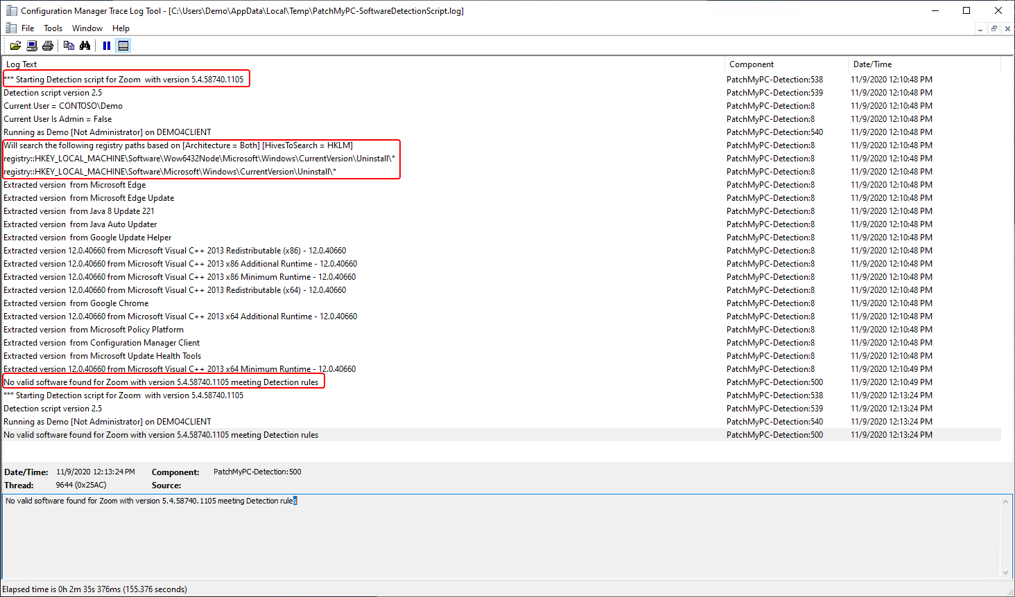This screenshot has height=597, width=1015.
Task: Sort by the Log Text column header
Action: 363,64
